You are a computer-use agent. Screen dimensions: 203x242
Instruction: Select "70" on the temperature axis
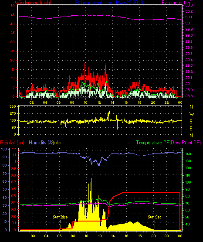tap(187, 204)
